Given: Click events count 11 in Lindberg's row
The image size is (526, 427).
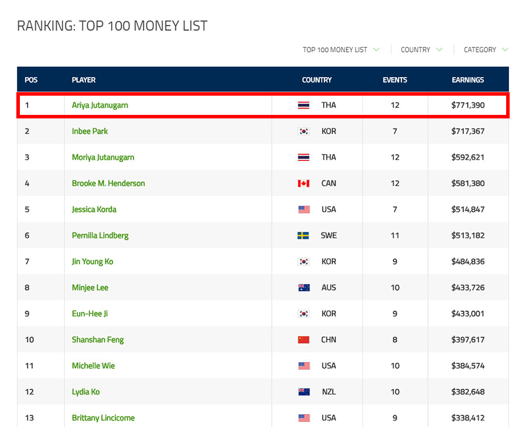Looking at the screenshot, I should 395,236.
